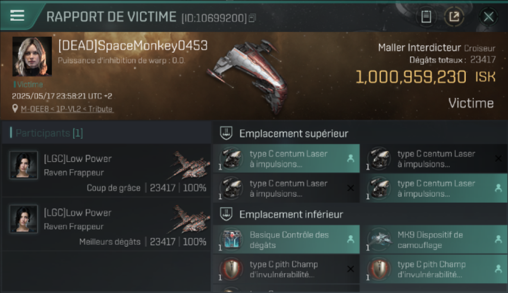Select the first highlighted centum Laser à impulsions module
Screen dimensions: 508x293
pos(286,159)
